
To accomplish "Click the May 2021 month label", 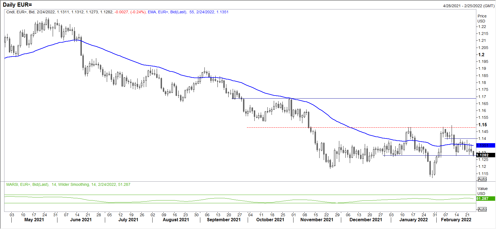I will (x=34, y=220).
